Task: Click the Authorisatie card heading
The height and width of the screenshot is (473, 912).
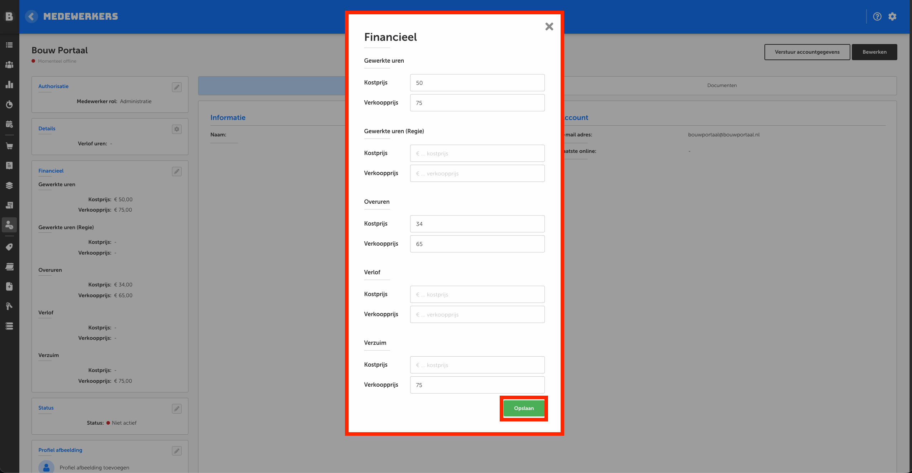Action: [x=53, y=86]
